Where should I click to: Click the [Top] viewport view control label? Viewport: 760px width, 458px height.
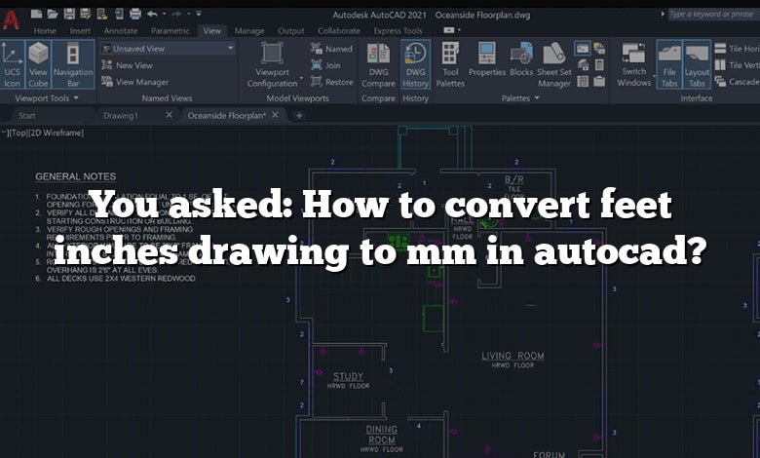tap(18, 133)
